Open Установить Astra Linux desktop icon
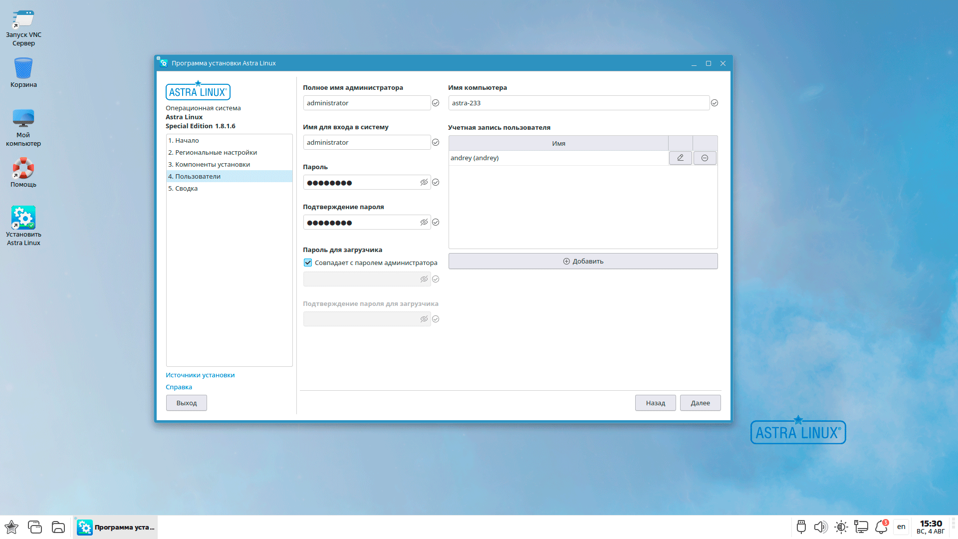This screenshot has width=958, height=539. (x=23, y=218)
